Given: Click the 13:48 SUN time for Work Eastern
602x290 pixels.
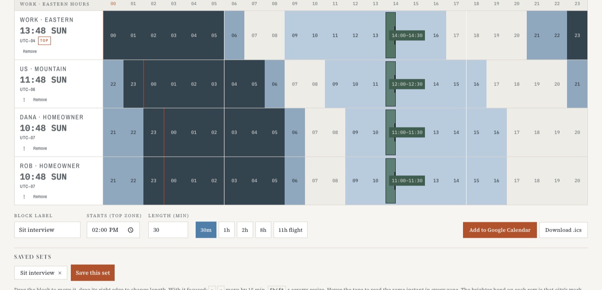Looking at the screenshot, I should [43, 31].
